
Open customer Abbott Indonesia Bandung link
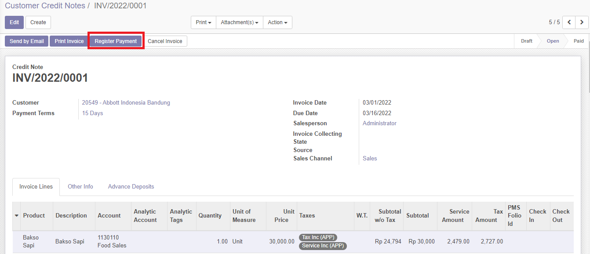[x=126, y=103]
